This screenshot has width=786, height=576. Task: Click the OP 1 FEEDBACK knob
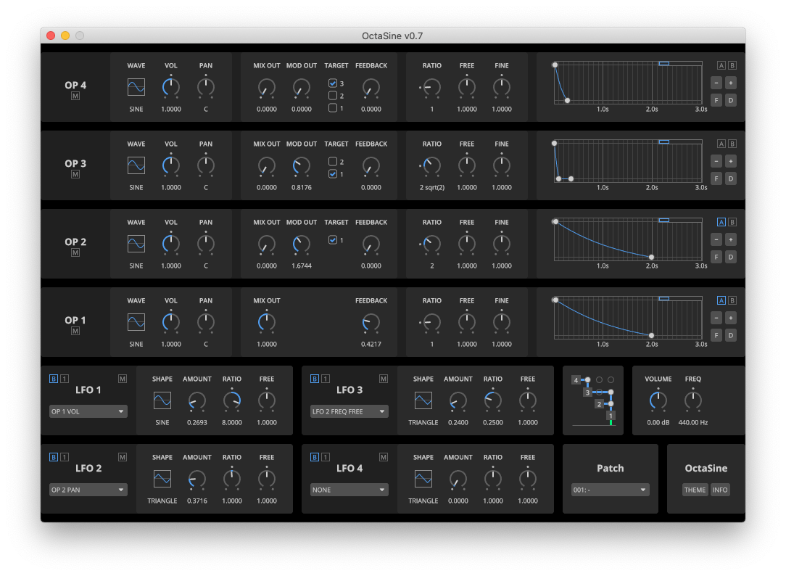[371, 322]
